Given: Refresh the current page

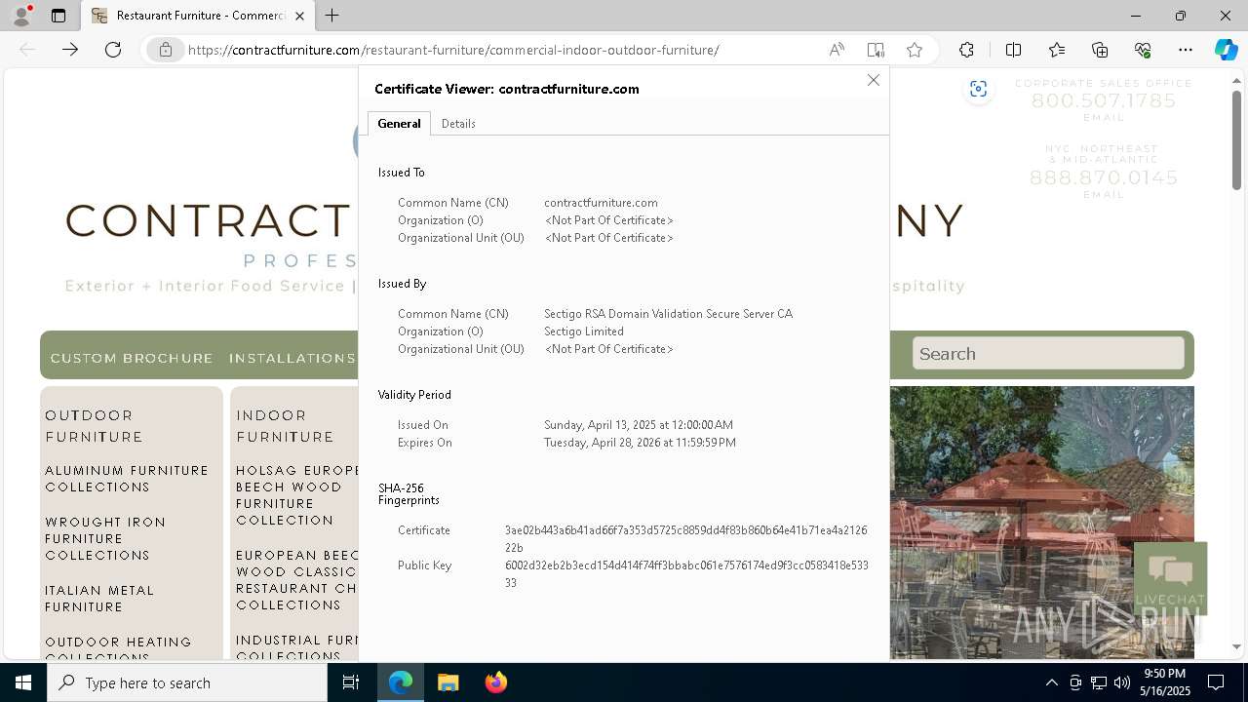Looking at the screenshot, I should (x=113, y=50).
